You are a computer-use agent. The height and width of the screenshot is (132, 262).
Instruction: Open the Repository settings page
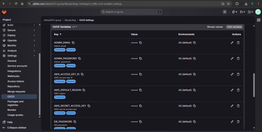[x=14, y=86]
